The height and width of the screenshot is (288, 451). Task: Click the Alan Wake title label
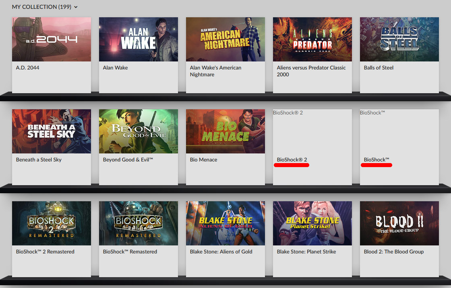[x=115, y=68]
